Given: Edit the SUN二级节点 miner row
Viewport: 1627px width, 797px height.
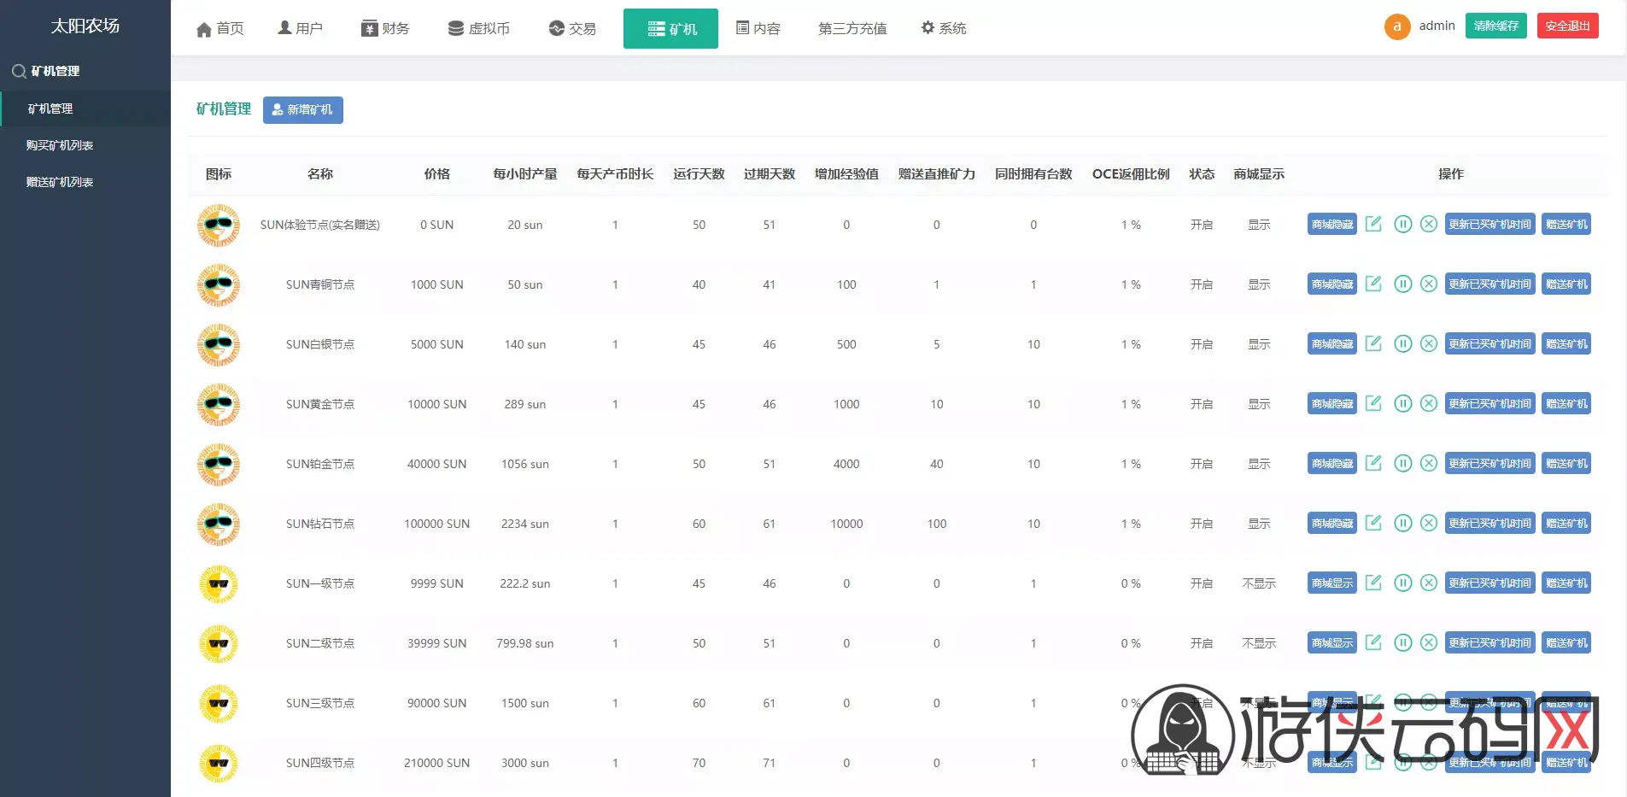Looking at the screenshot, I should pos(1373,642).
